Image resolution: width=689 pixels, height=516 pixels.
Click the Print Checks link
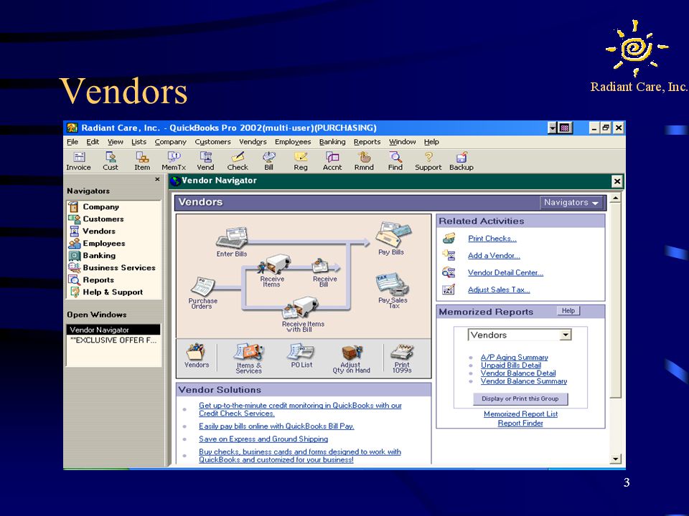492,239
